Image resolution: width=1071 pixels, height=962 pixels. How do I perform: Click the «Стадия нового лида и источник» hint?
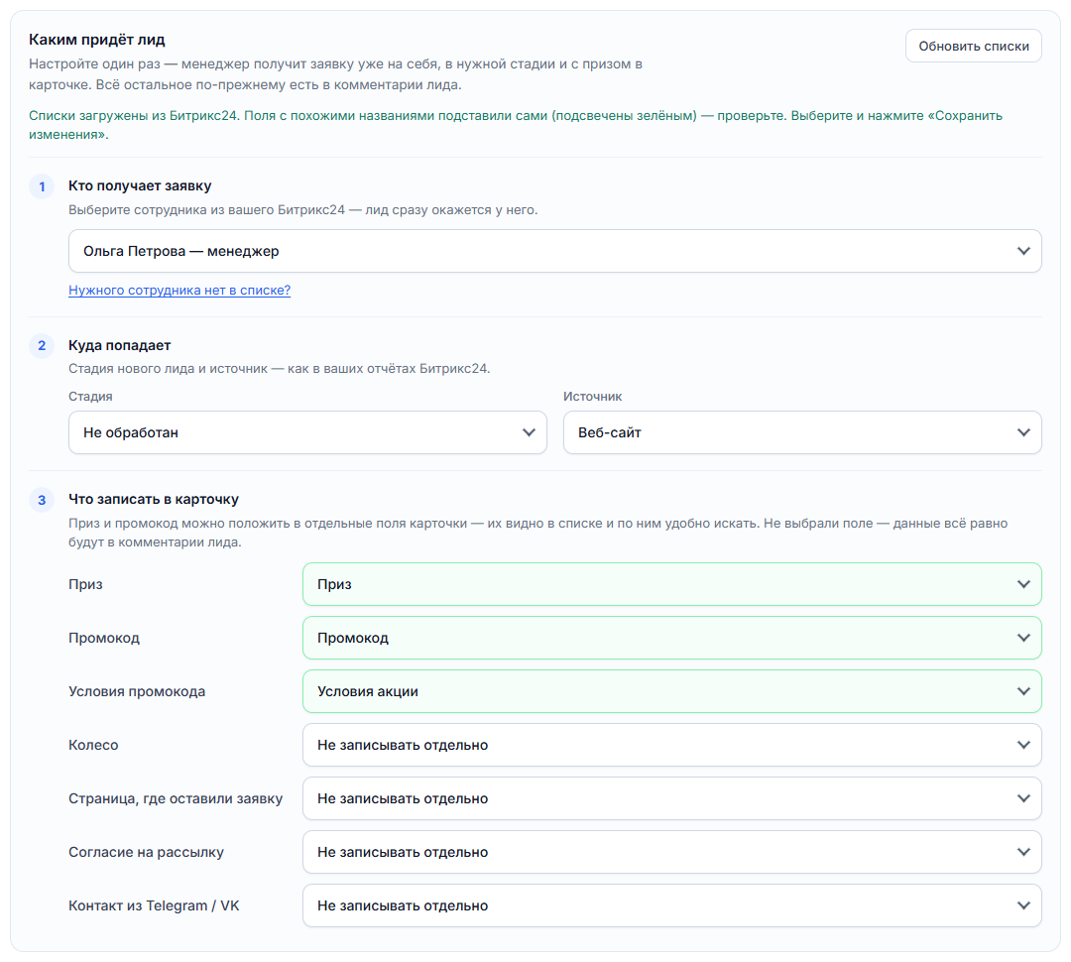(280, 368)
